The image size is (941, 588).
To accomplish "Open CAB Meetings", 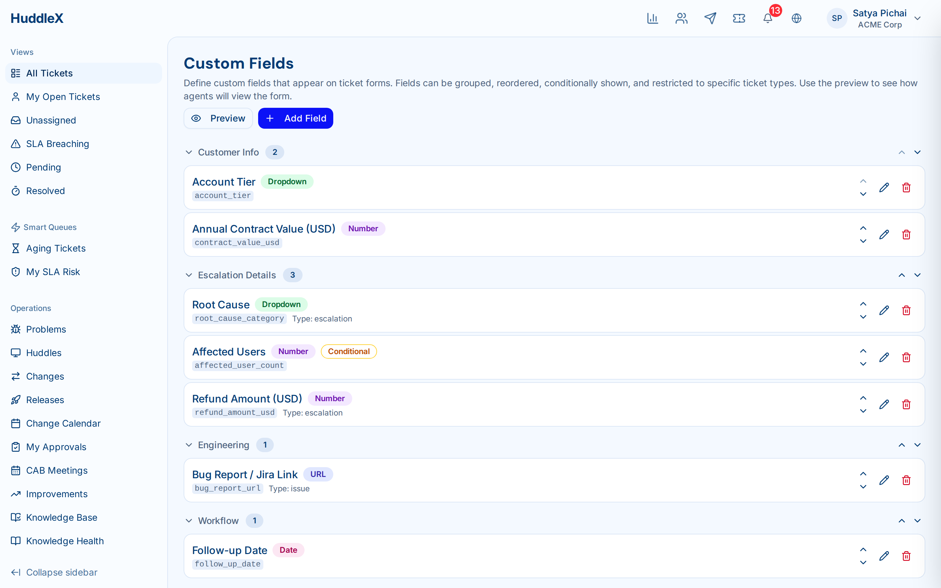I will click(84, 470).
